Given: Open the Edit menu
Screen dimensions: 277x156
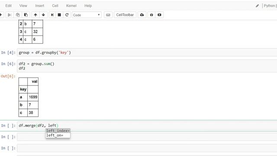Looking at the screenshot, I should point(8,6).
